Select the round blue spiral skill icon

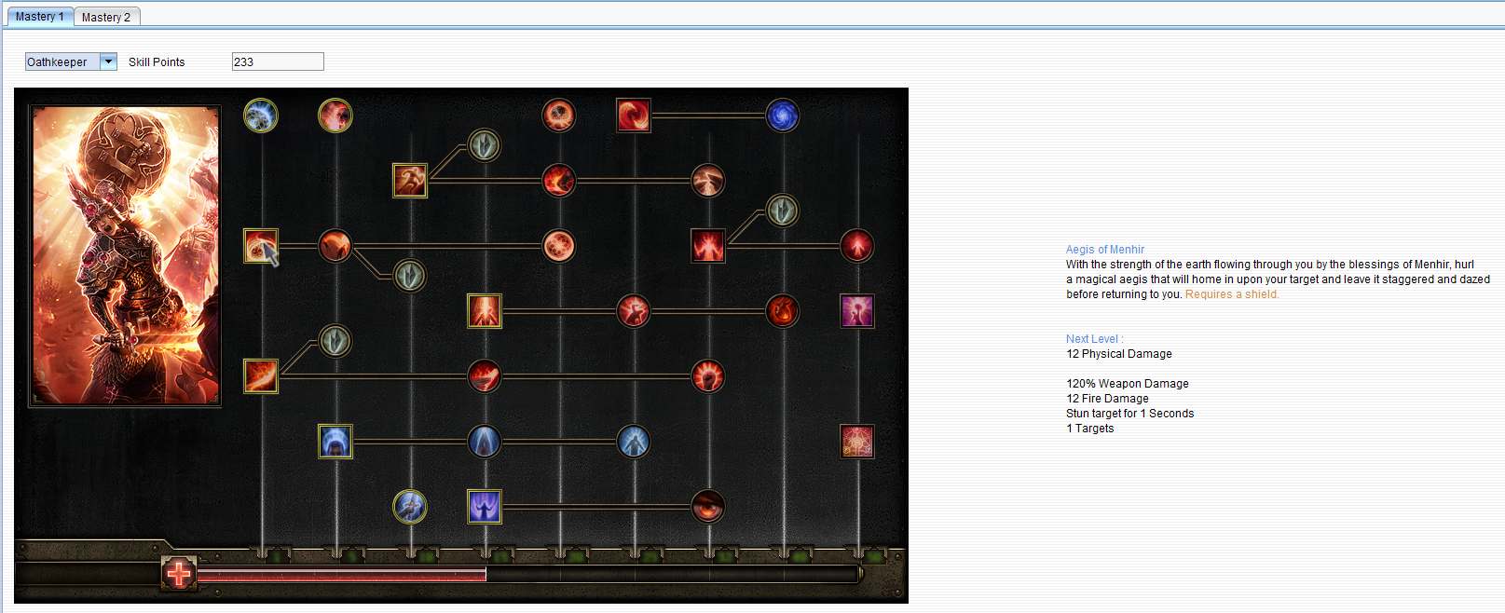(x=783, y=116)
